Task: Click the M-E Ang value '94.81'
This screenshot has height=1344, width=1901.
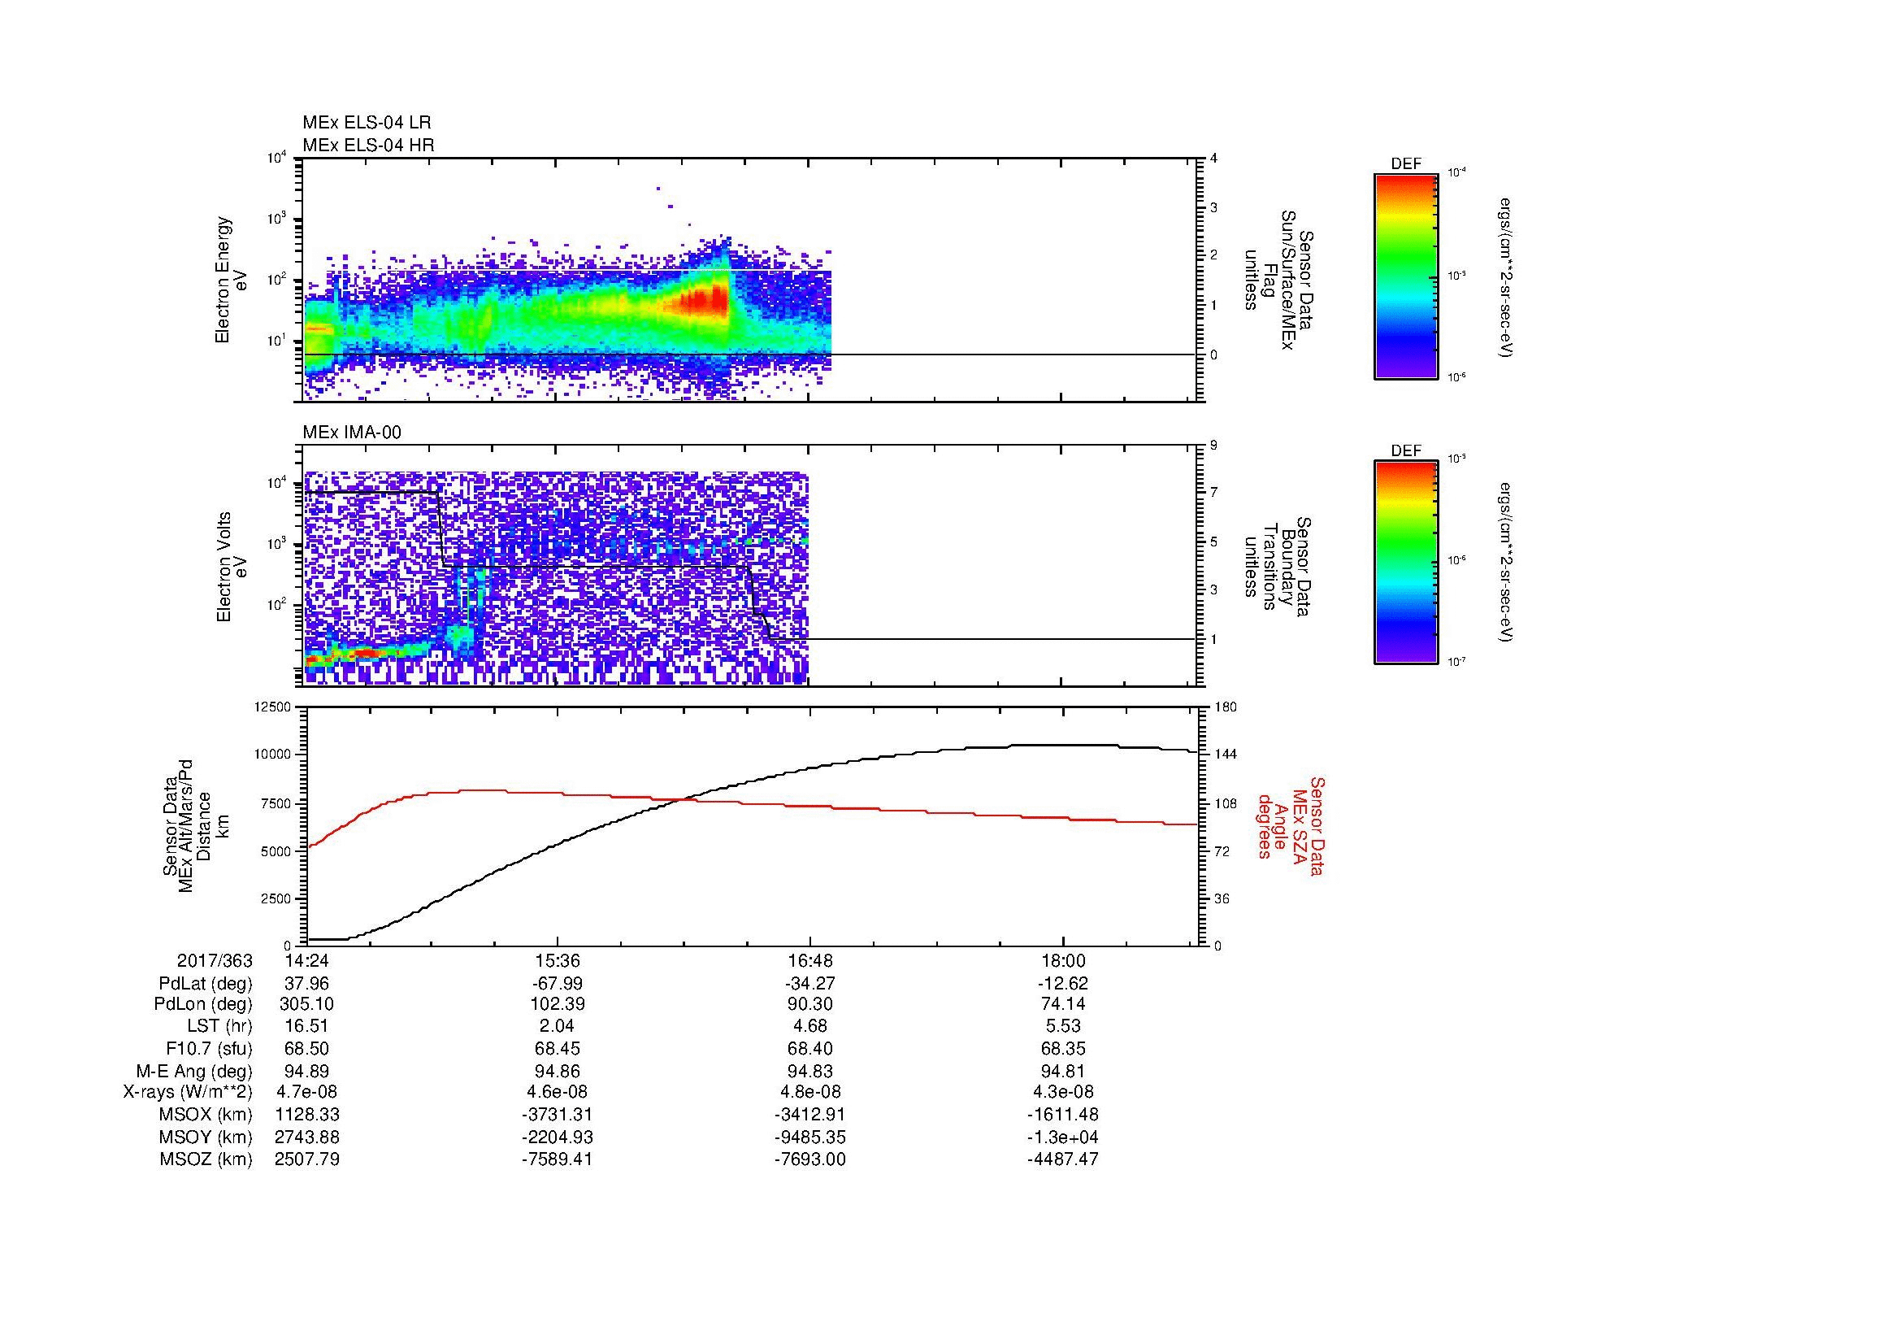Action: click(1063, 1071)
